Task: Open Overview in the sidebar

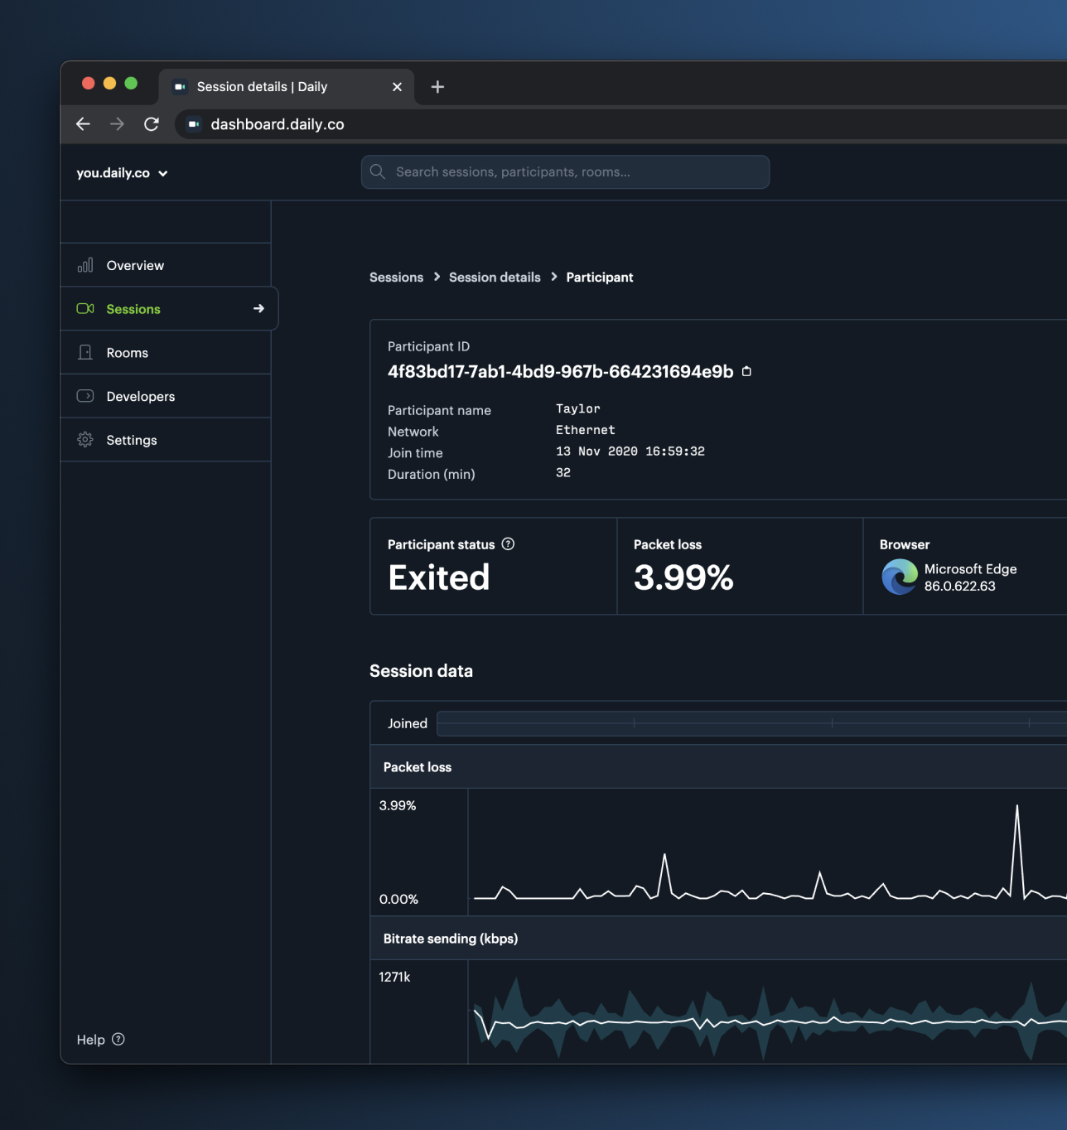Action: [x=166, y=265]
